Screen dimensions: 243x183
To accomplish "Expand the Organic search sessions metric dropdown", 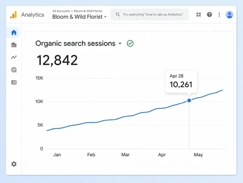I will tap(120, 43).
